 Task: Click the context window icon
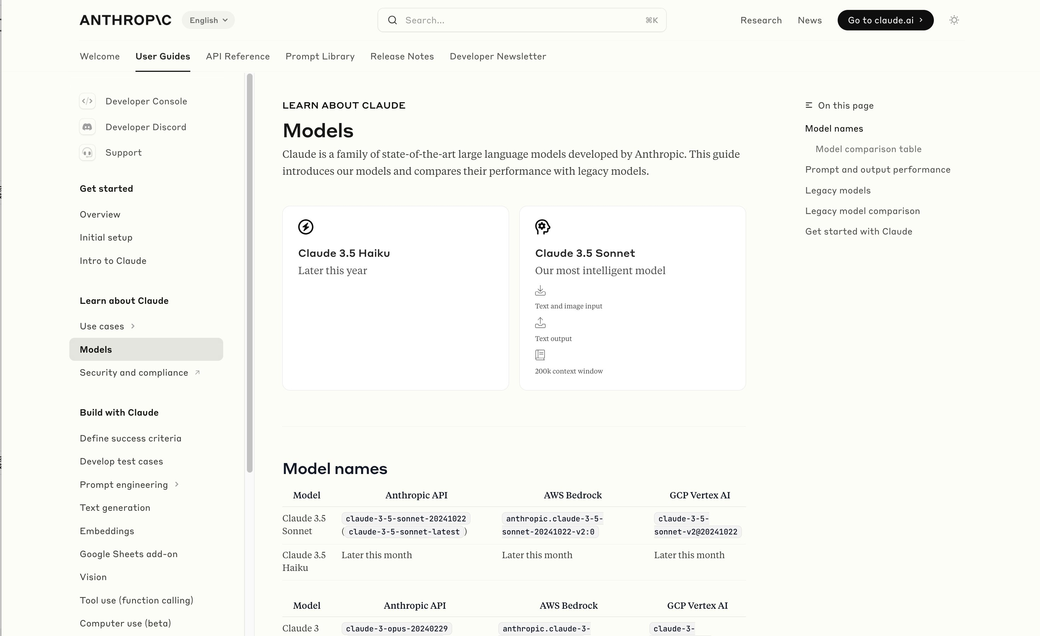[x=540, y=355]
